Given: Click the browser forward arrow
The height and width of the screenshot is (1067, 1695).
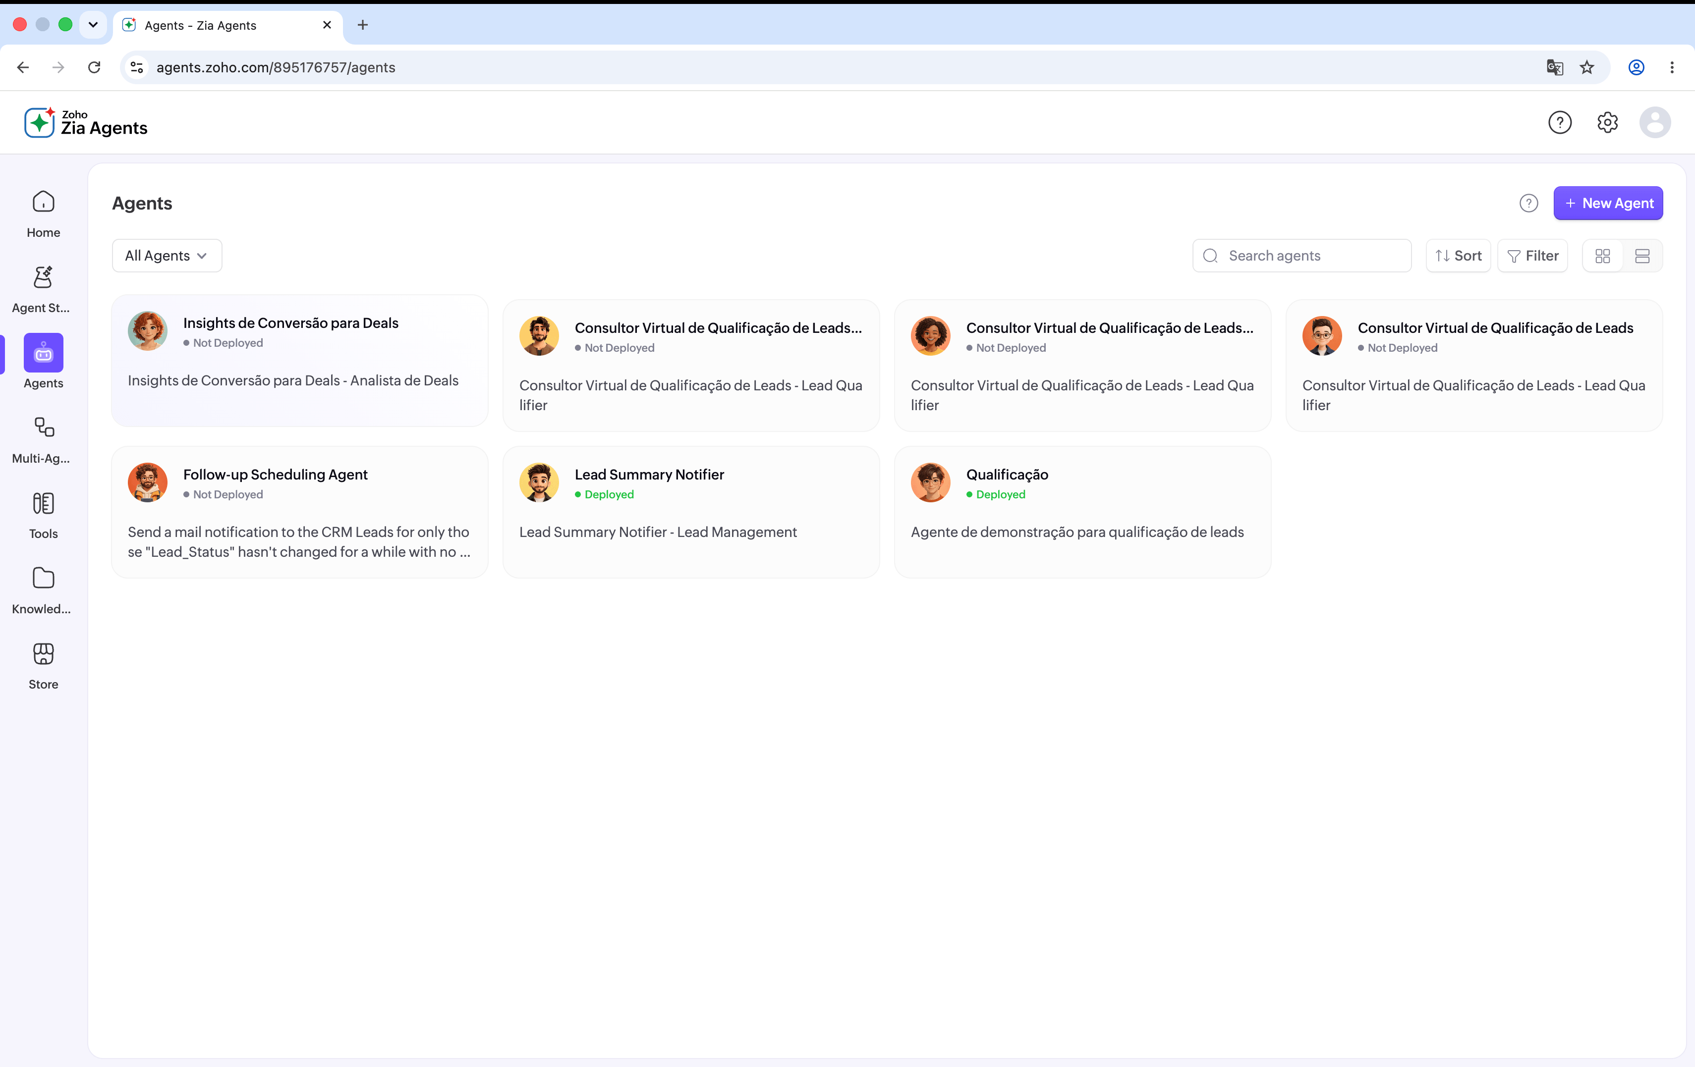Looking at the screenshot, I should (x=58, y=67).
